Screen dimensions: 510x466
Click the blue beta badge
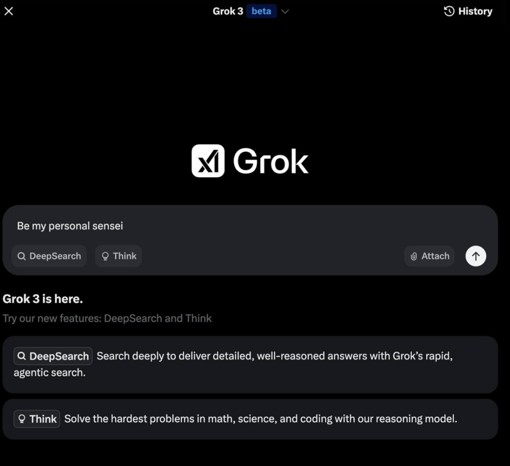pos(261,11)
